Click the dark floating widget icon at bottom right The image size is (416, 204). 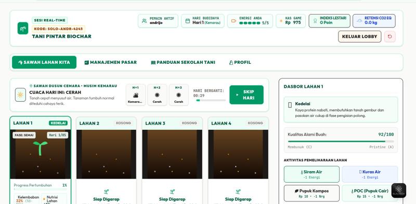(399, 190)
